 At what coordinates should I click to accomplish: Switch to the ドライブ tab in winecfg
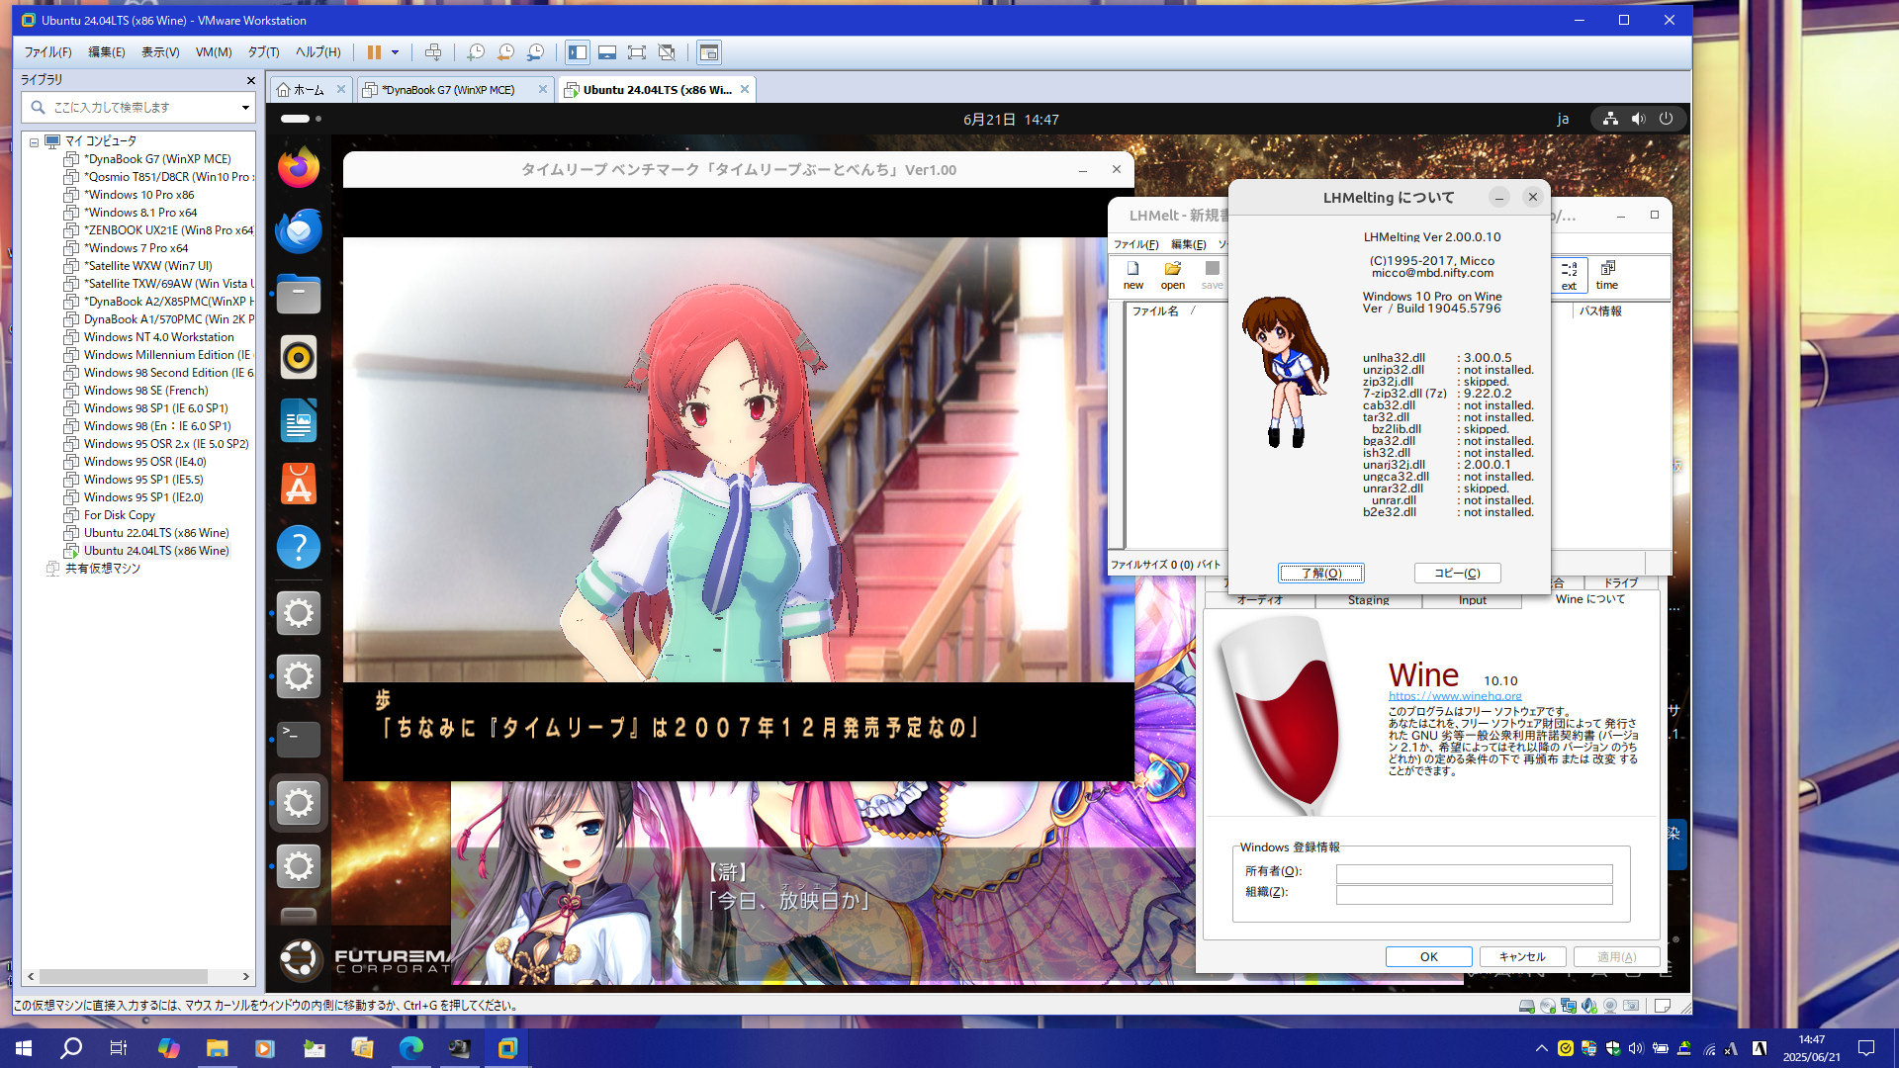[x=1620, y=583]
